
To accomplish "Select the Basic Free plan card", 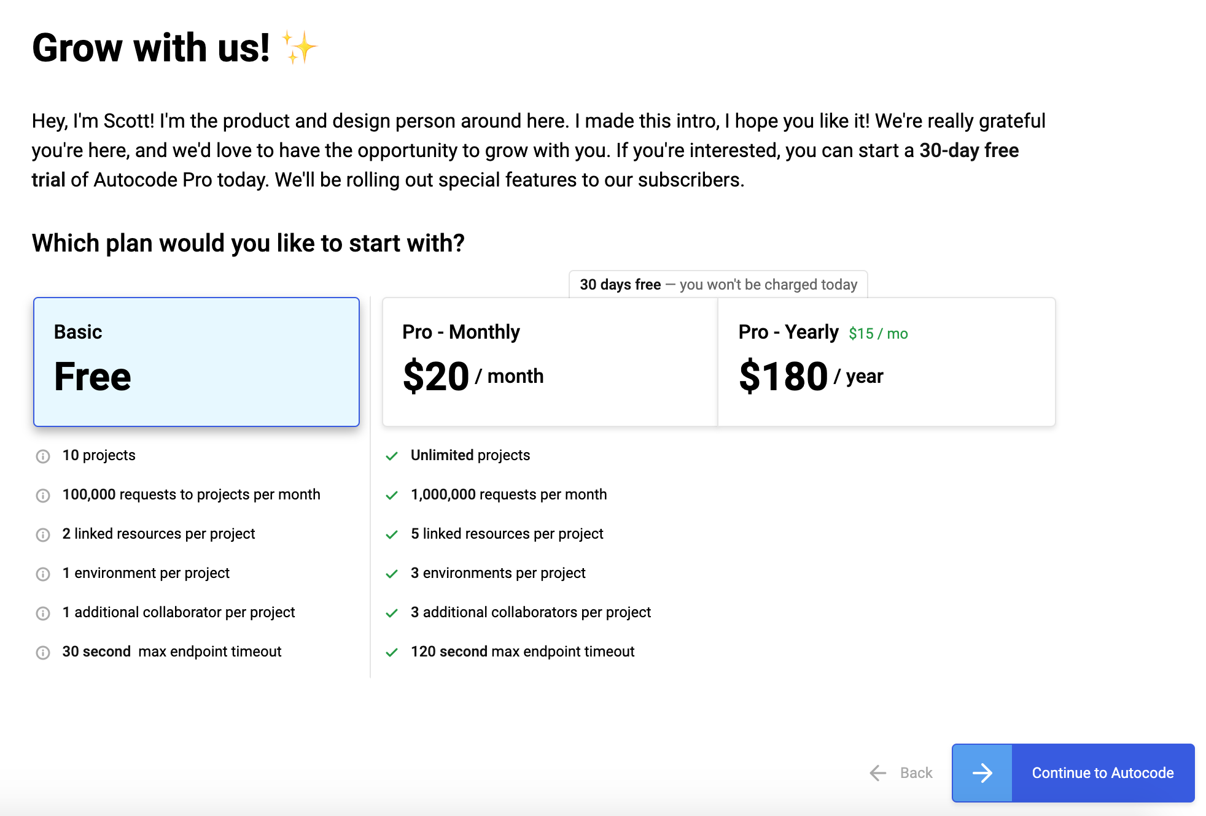I will [196, 362].
